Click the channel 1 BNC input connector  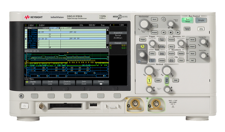(135, 103)
